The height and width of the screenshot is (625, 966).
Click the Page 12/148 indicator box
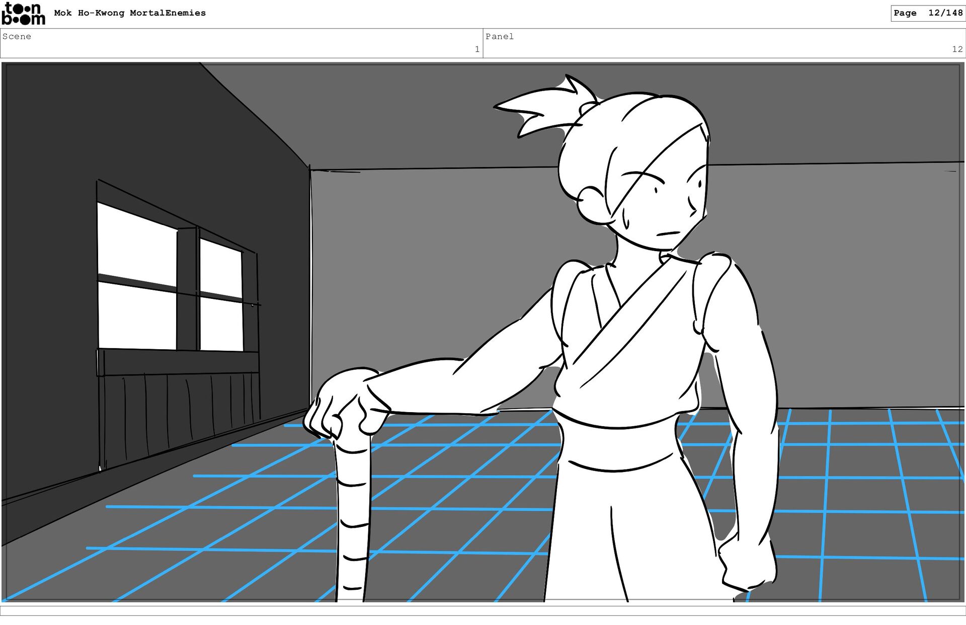point(928,13)
